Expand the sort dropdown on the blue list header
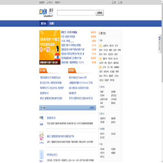This screenshot has height=163, width=163. [x=92, y=108]
